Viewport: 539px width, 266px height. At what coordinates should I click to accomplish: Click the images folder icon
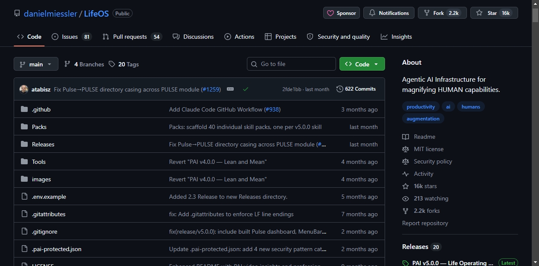(x=24, y=179)
